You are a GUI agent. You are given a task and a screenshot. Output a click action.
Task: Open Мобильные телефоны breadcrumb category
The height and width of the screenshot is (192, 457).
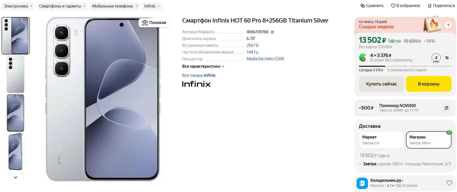[x=115, y=6]
